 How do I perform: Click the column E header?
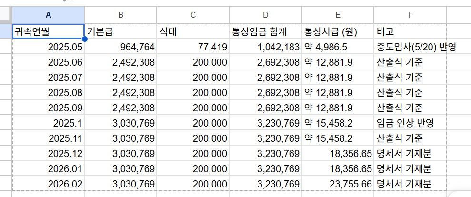338,15
